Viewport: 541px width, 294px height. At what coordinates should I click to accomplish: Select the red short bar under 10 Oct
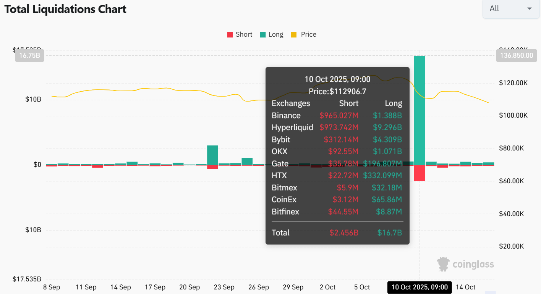point(420,173)
